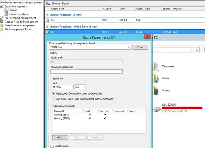The image size is (205, 148).
Task: Select Hard quota radio button
Action: coord(54,93)
